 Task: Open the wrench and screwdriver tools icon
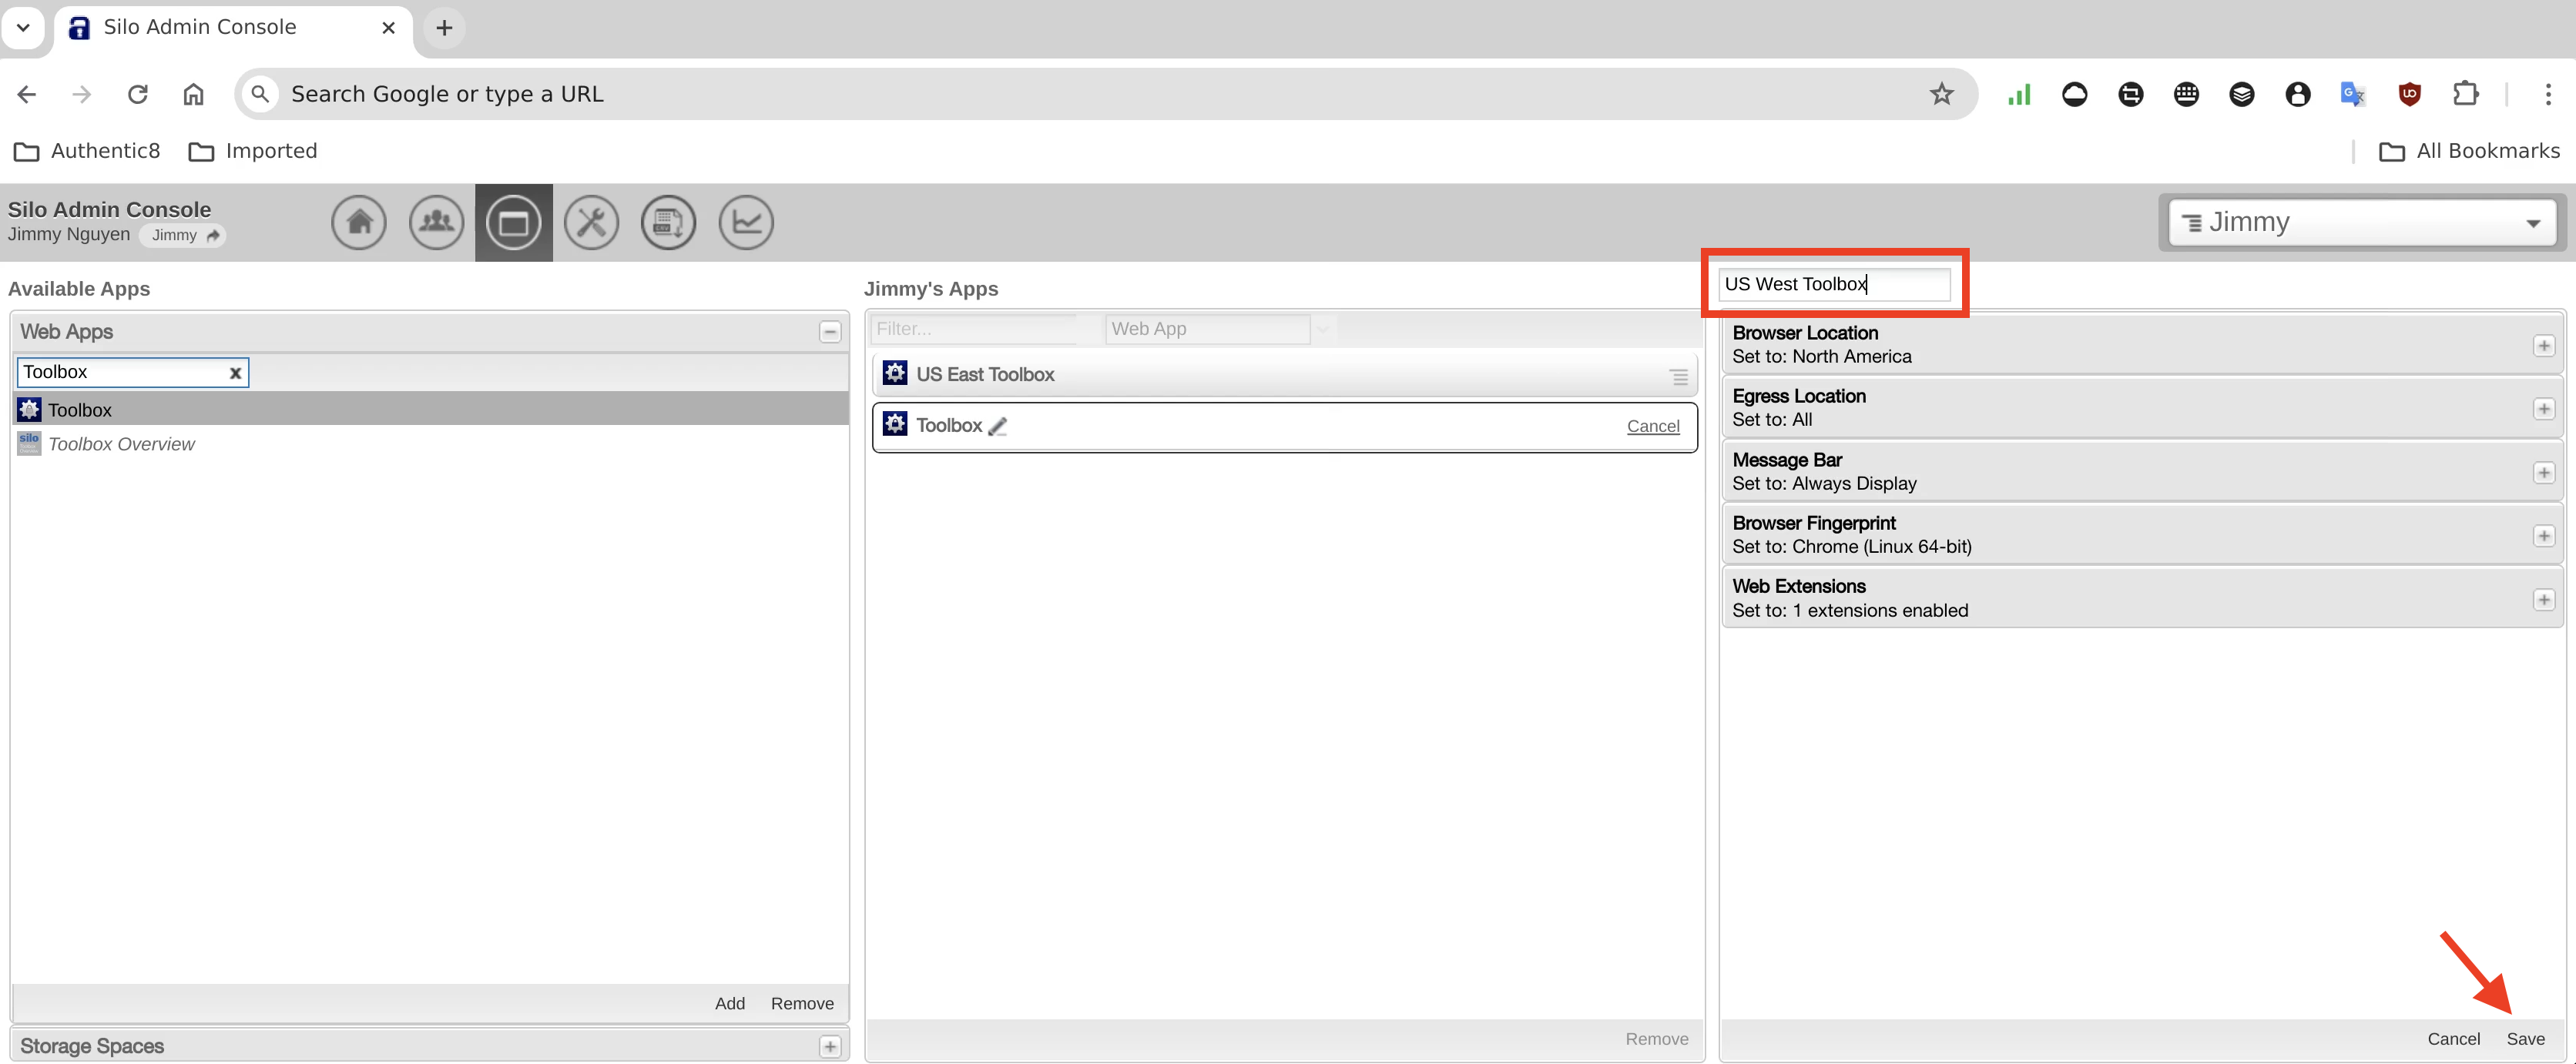[591, 222]
